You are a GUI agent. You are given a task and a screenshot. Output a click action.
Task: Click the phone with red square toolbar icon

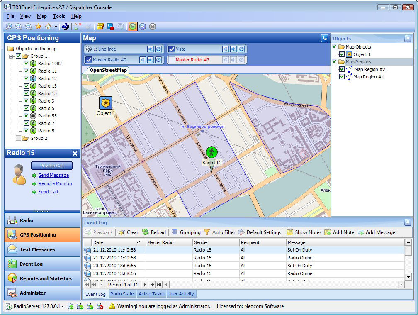110,27
